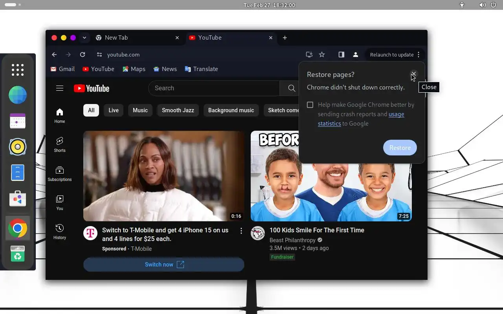Open the YouTube hamburger guide menu
The width and height of the screenshot is (503, 314).
click(x=60, y=88)
